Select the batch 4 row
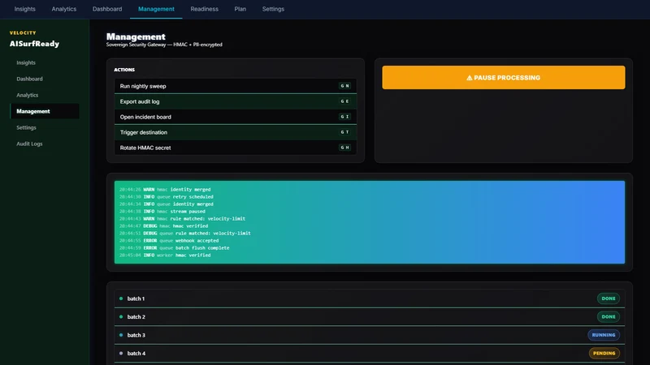This screenshot has height=365, width=650. click(370, 353)
